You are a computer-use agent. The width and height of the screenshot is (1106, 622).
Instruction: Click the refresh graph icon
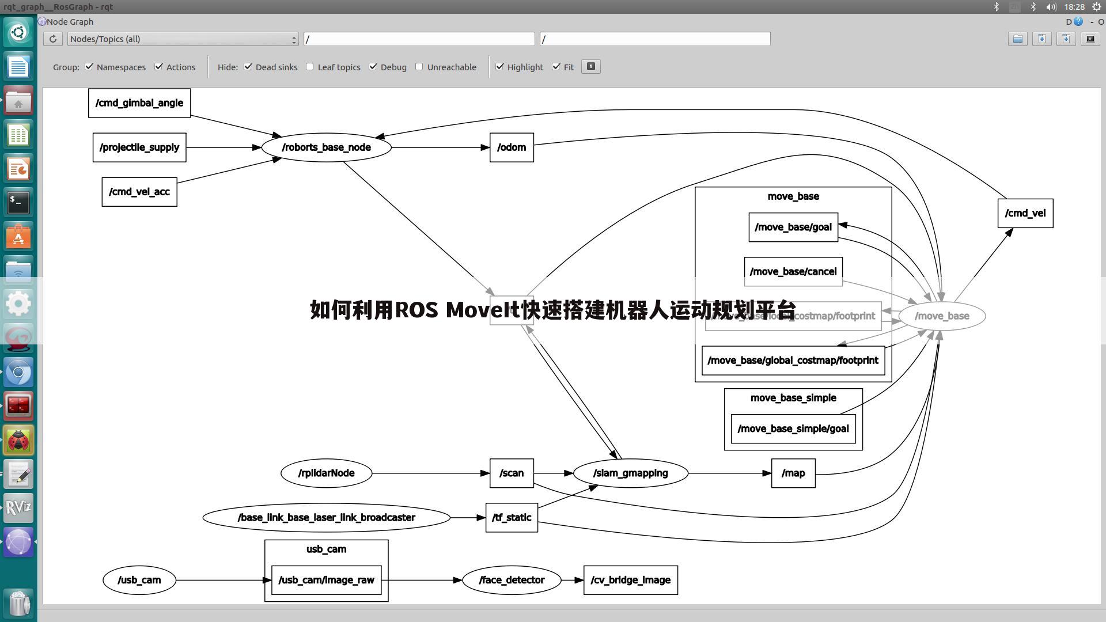coord(52,39)
